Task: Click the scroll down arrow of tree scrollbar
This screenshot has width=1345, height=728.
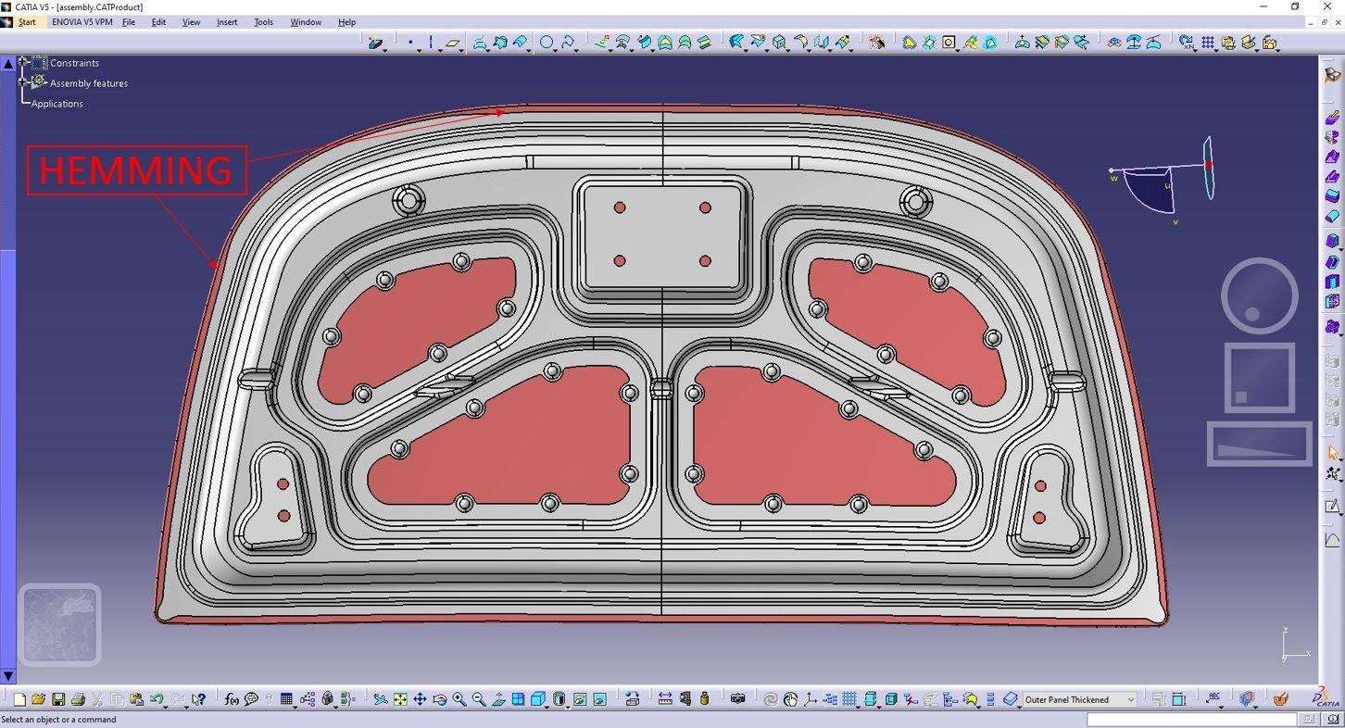Action: click(x=8, y=676)
